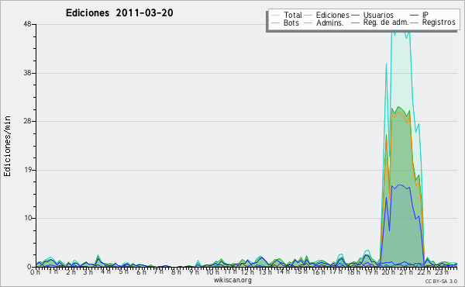Screen dimensions: 465x287
Task: Select the 'Reg. de adm.' legend entry
Action: (x=386, y=22)
